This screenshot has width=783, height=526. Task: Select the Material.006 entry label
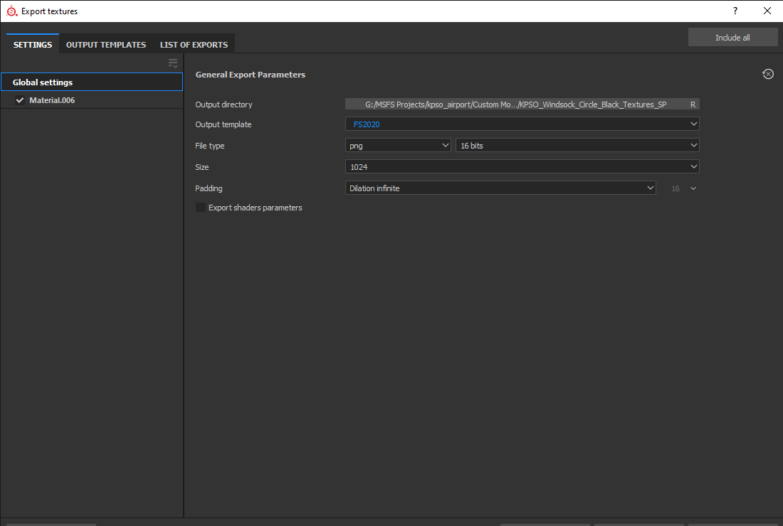(52, 100)
